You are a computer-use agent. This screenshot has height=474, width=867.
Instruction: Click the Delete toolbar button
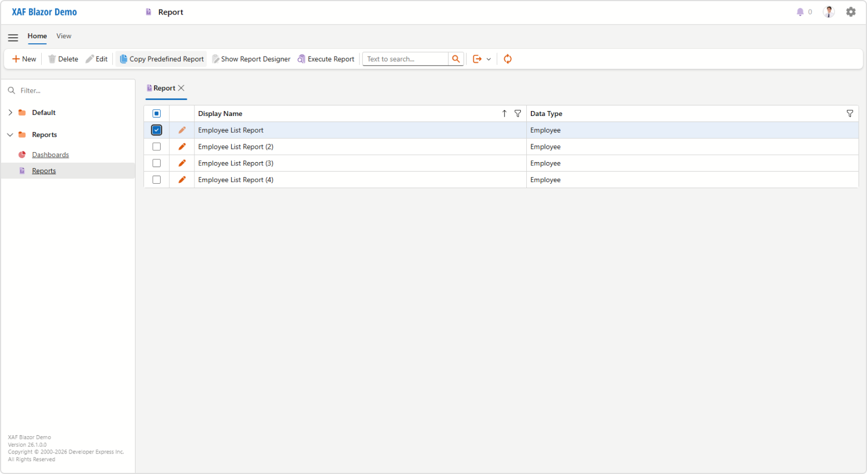(x=63, y=59)
